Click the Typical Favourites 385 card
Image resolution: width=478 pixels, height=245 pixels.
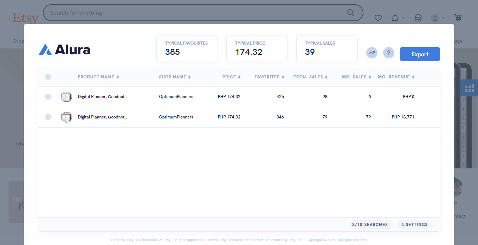187,48
